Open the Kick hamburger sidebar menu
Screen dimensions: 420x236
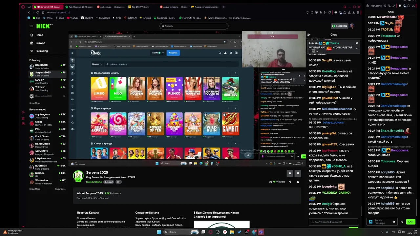tap(31, 26)
